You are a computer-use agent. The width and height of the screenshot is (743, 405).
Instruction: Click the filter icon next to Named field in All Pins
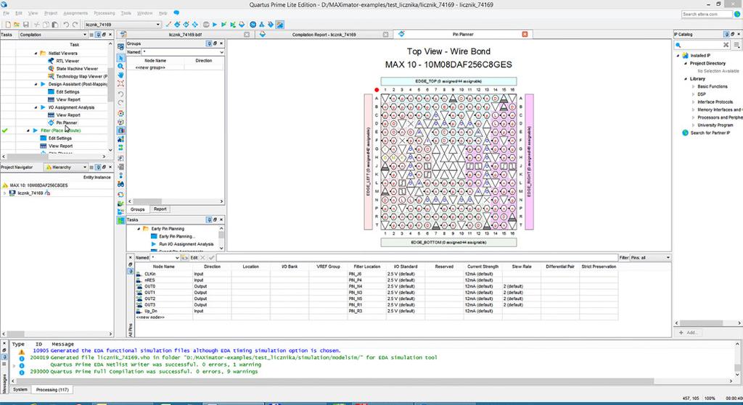185,258
